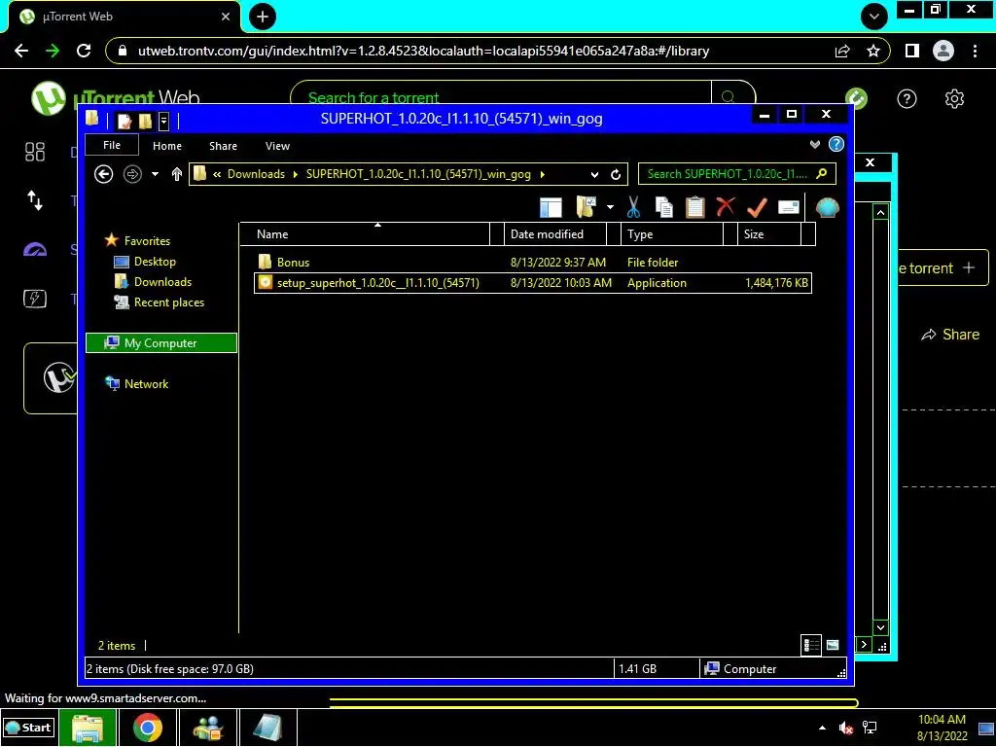Expand the arrow after SUPERHOT breadcrumb

[543, 174]
